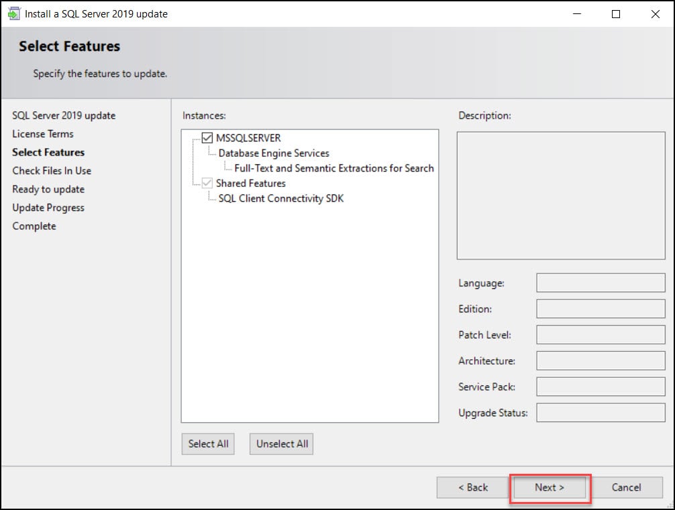
Task: Click the Upgrade Status field
Action: [x=601, y=413]
